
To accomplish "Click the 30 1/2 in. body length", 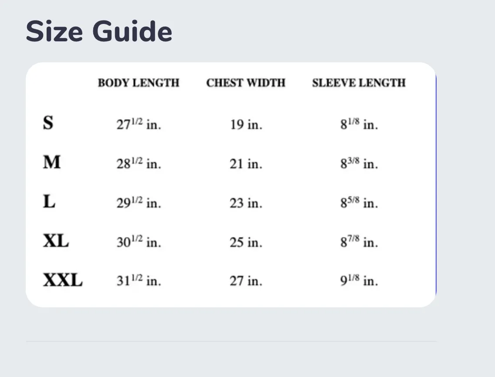I will pos(139,242).
